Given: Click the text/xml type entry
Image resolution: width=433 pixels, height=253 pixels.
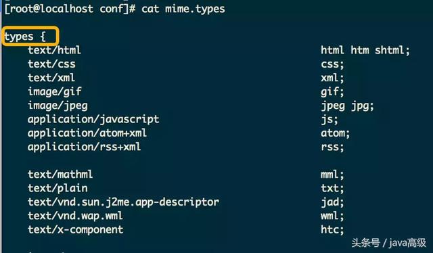Looking at the screenshot, I should 51,78.
